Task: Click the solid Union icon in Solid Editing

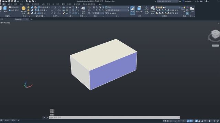Action: point(32,7)
